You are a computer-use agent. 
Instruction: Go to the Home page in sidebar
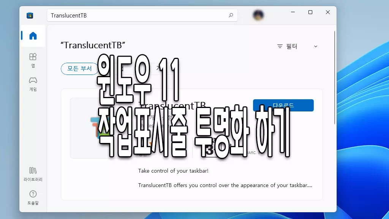33,36
